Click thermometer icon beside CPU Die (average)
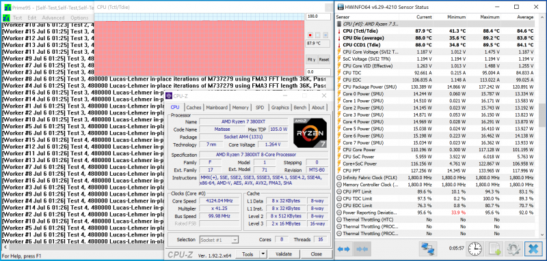Viewport: 547px width, 261px height. coord(339,38)
